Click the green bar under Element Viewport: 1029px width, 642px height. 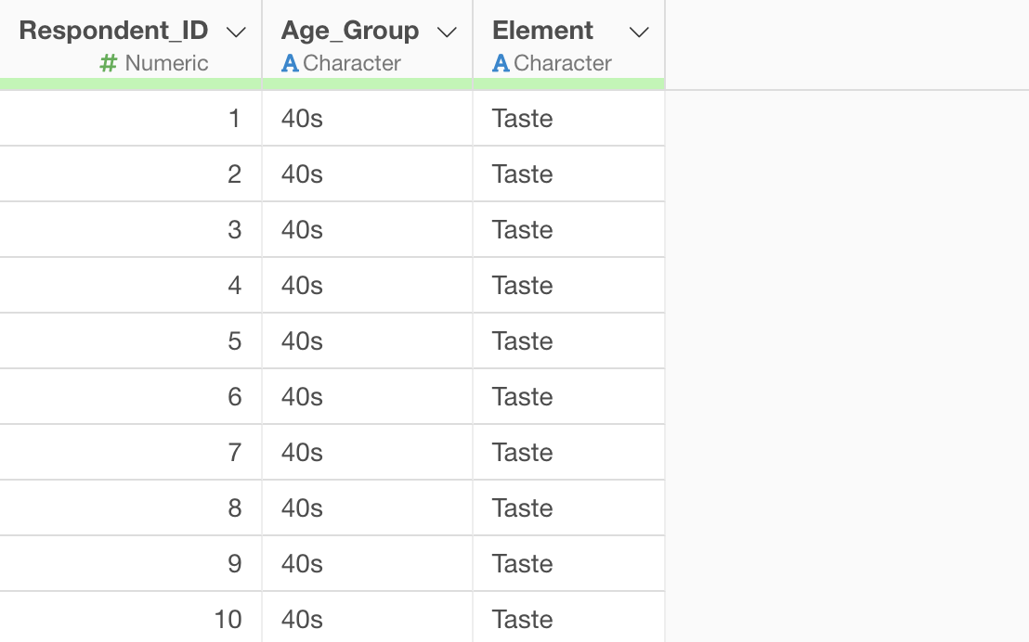coord(568,84)
